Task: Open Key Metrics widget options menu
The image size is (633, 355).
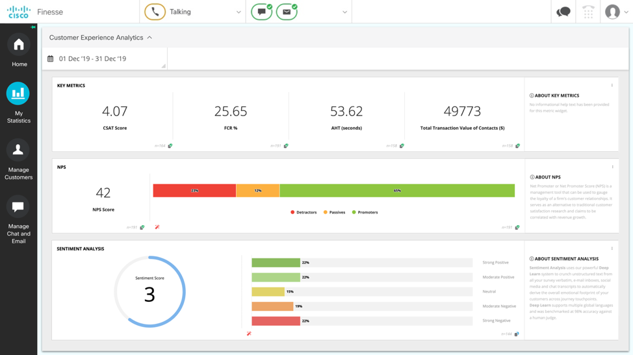Action: (612, 86)
